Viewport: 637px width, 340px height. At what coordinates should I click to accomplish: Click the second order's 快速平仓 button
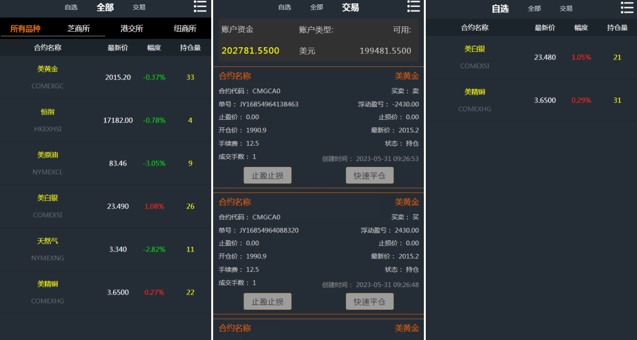369,301
